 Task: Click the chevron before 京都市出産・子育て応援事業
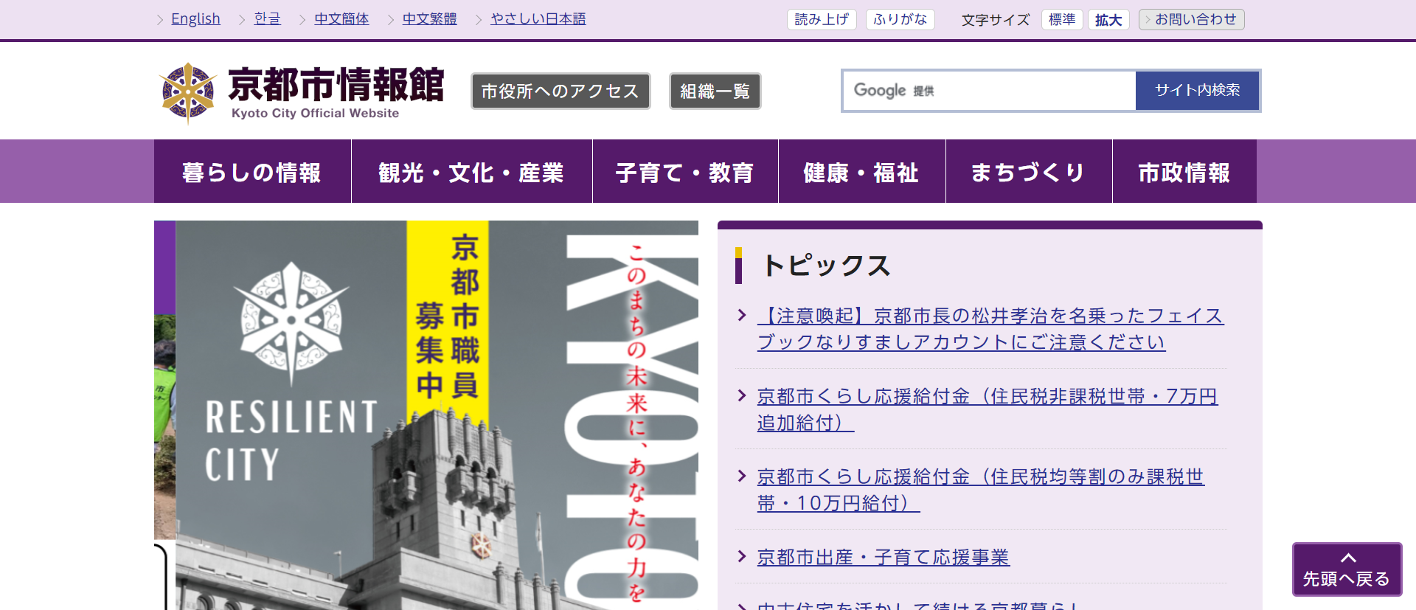(x=743, y=556)
